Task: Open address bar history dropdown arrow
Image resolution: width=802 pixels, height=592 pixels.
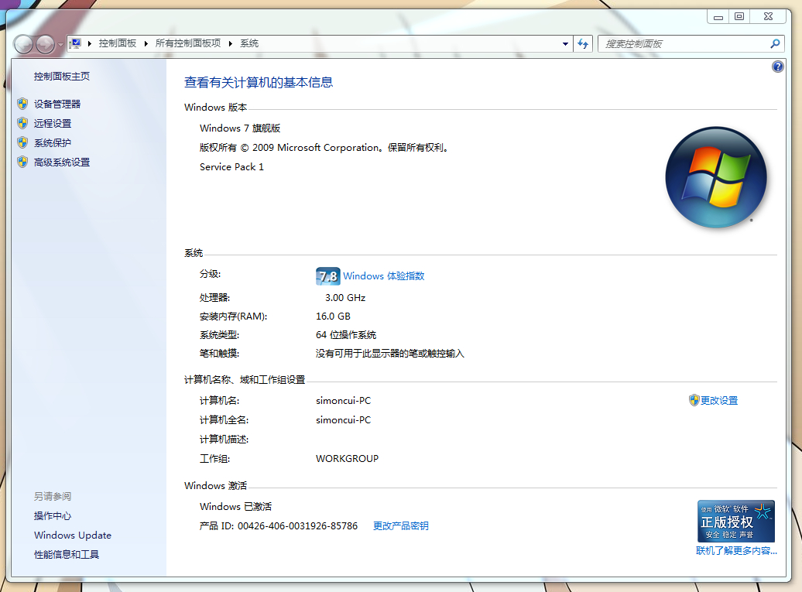Action: (565, 44)
